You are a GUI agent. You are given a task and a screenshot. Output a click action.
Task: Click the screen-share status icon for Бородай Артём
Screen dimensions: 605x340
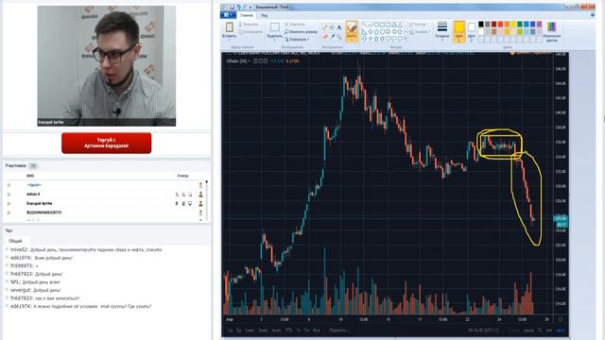point(190,204)
